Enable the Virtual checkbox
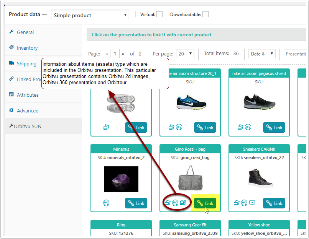This screenshot has width=309, height=239. [159, 15]
